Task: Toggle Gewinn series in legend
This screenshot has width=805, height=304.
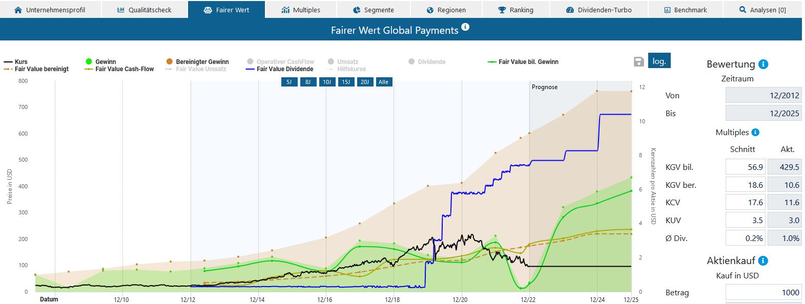Action: 100,61
